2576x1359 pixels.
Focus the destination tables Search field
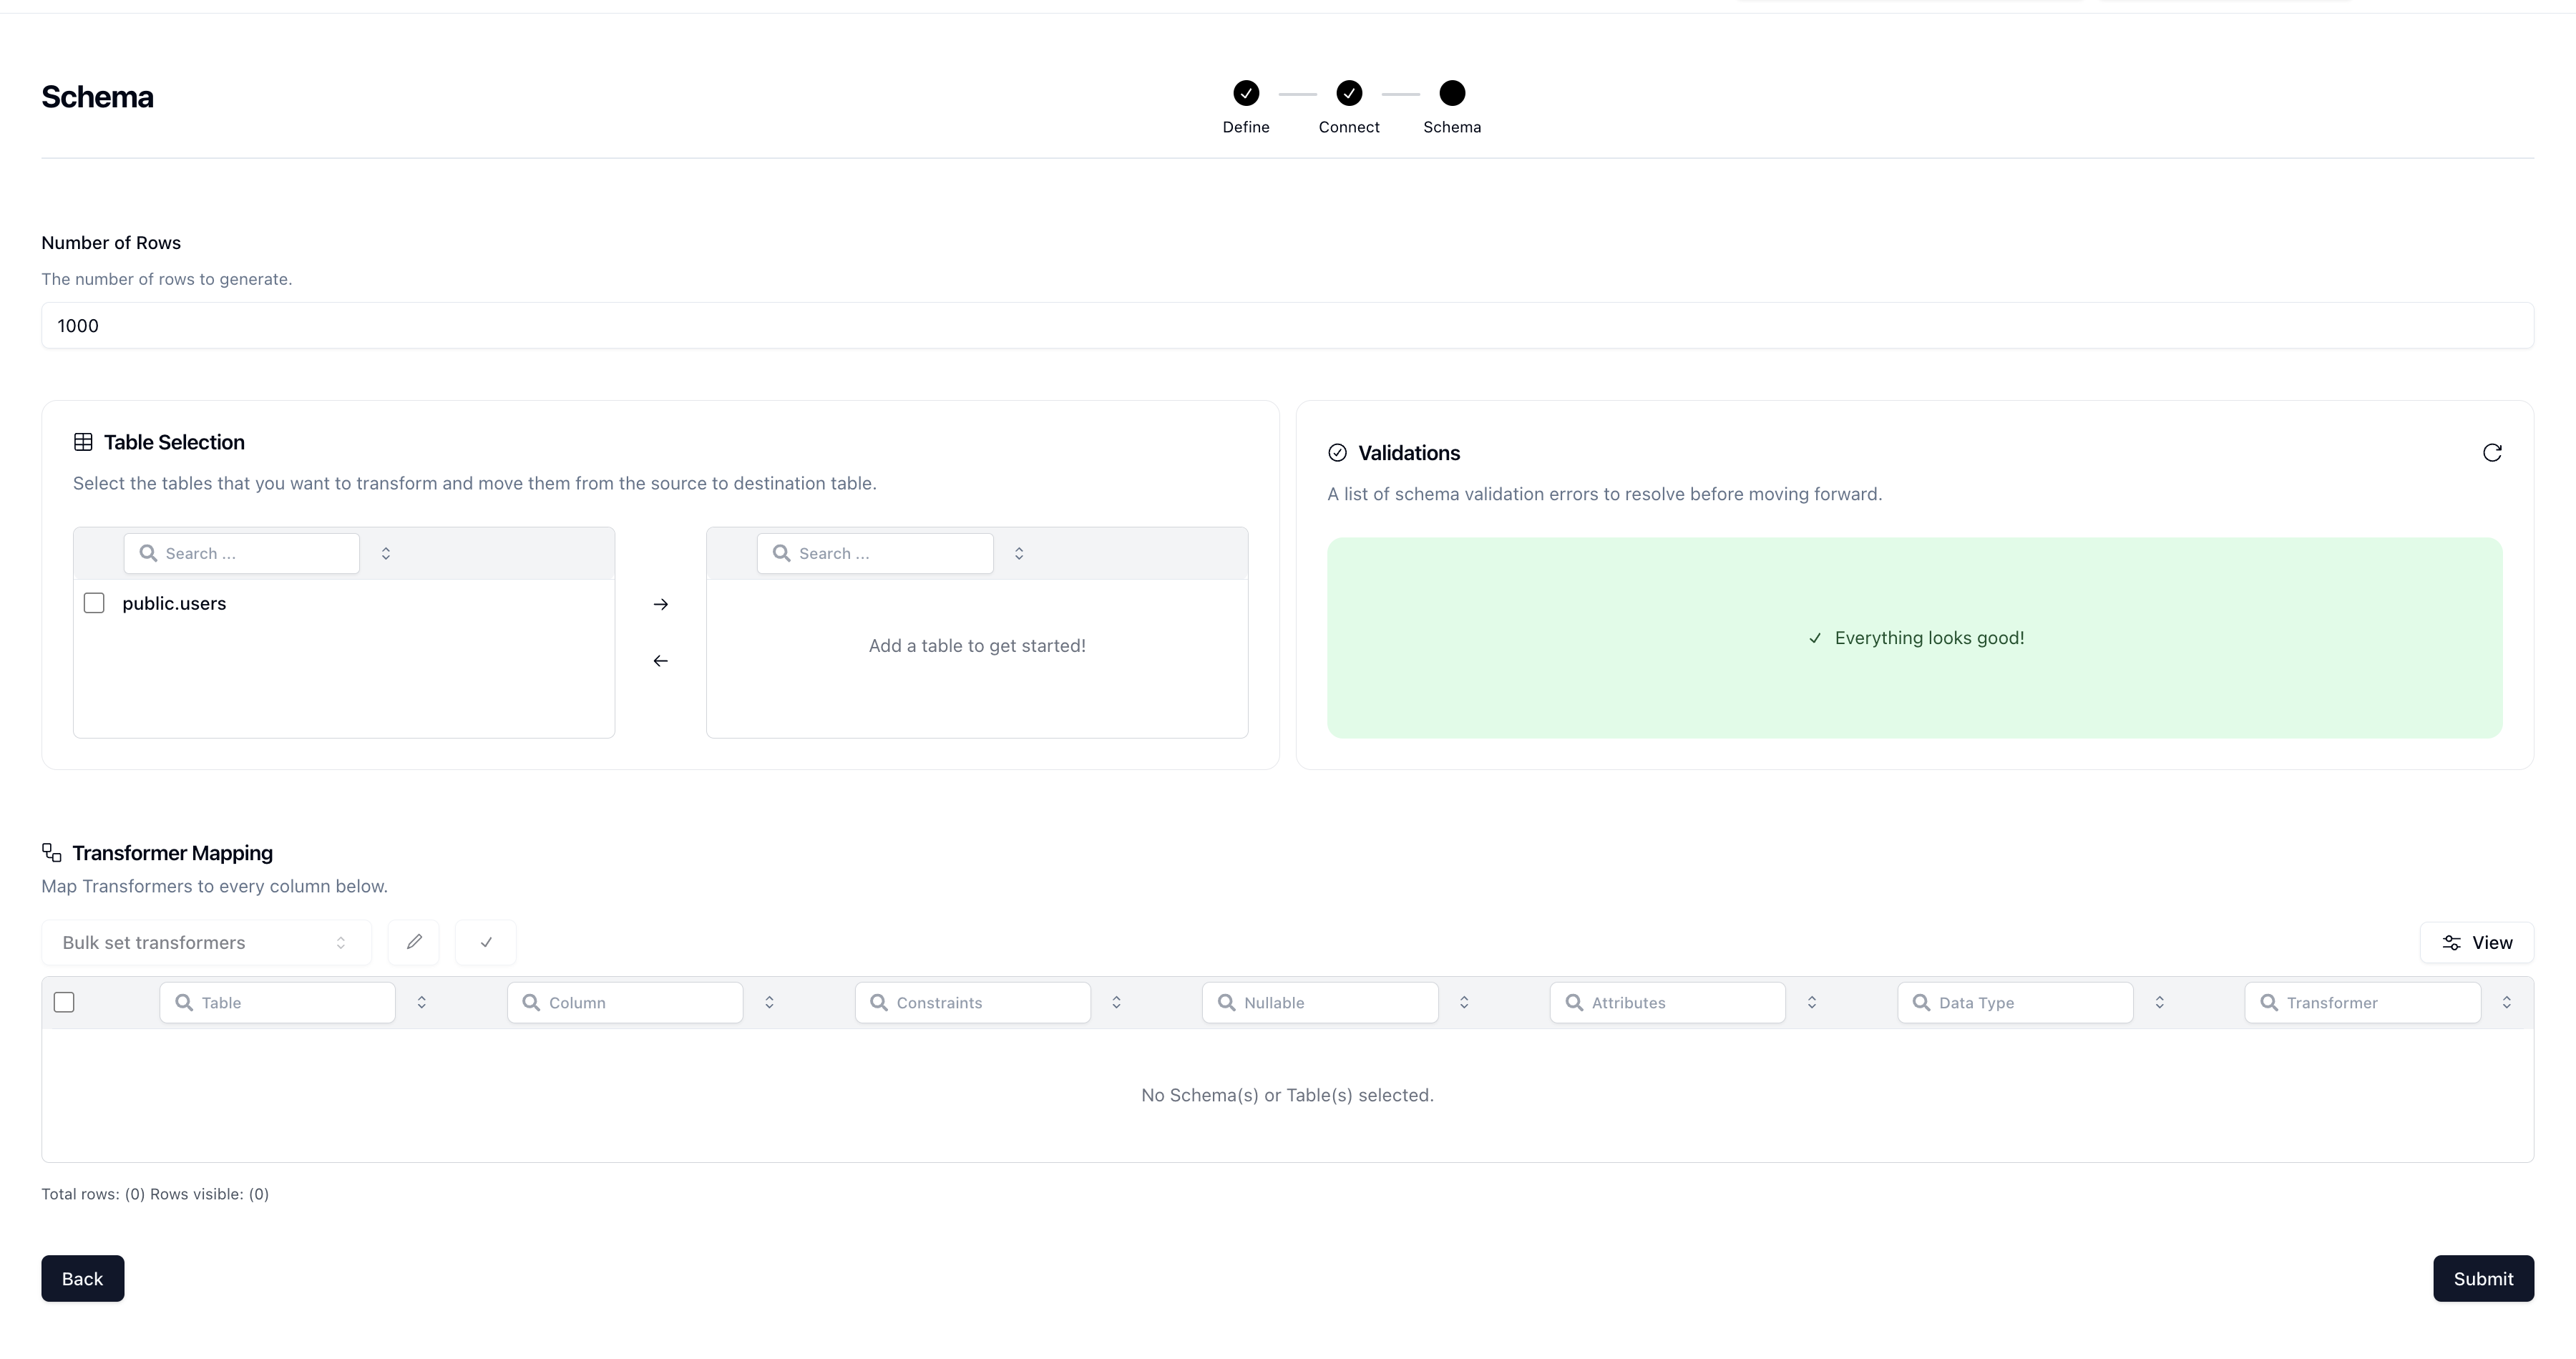pyautogui.click(x=875, y=554)
